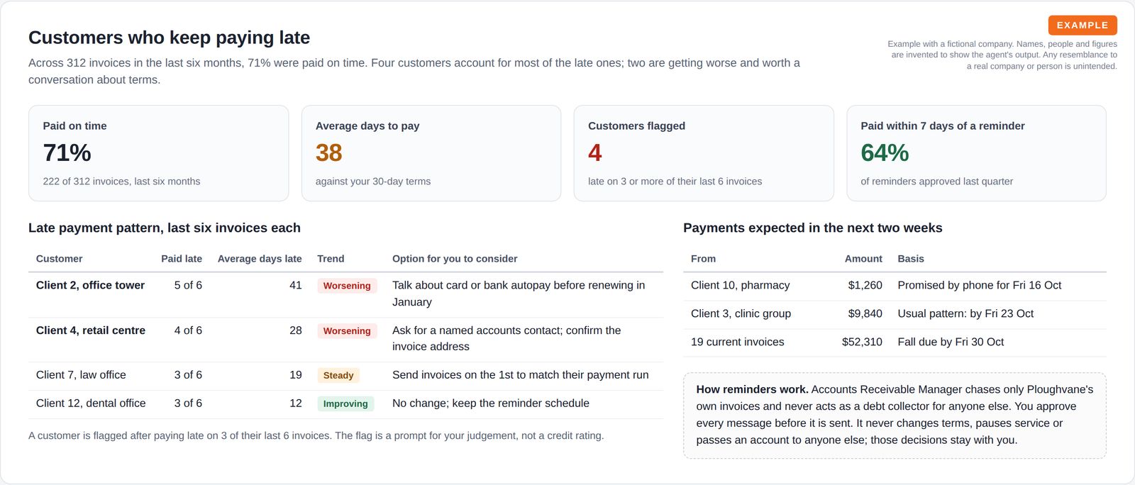The height and width of the screenshot is (485, 1135).
Task: Click the From column header
Action: [x=703, y=259]
